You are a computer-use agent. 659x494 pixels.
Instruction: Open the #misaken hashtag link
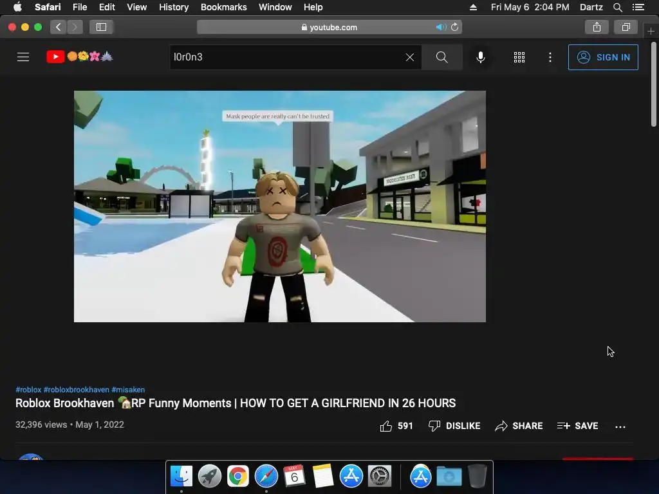tap(128, 390)
